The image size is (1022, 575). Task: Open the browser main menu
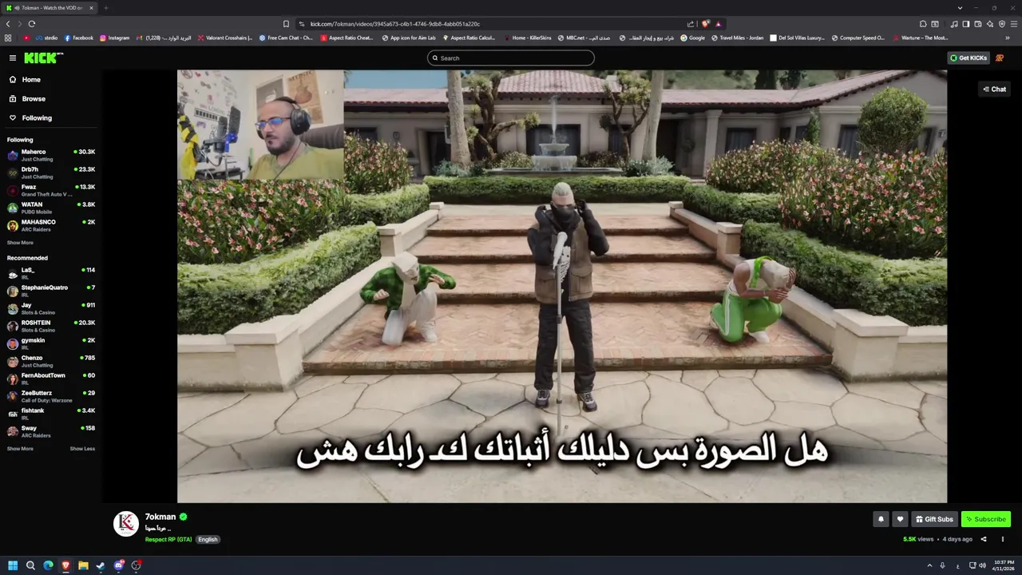click(1013, 24)
